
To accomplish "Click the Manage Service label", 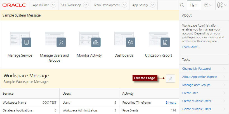I will pos(20,55).
